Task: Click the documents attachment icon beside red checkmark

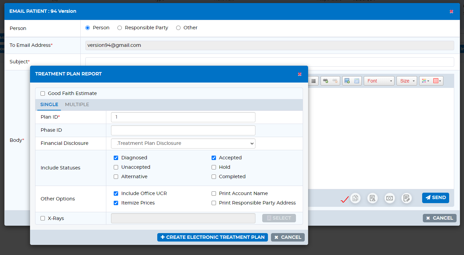Action: 355,198
